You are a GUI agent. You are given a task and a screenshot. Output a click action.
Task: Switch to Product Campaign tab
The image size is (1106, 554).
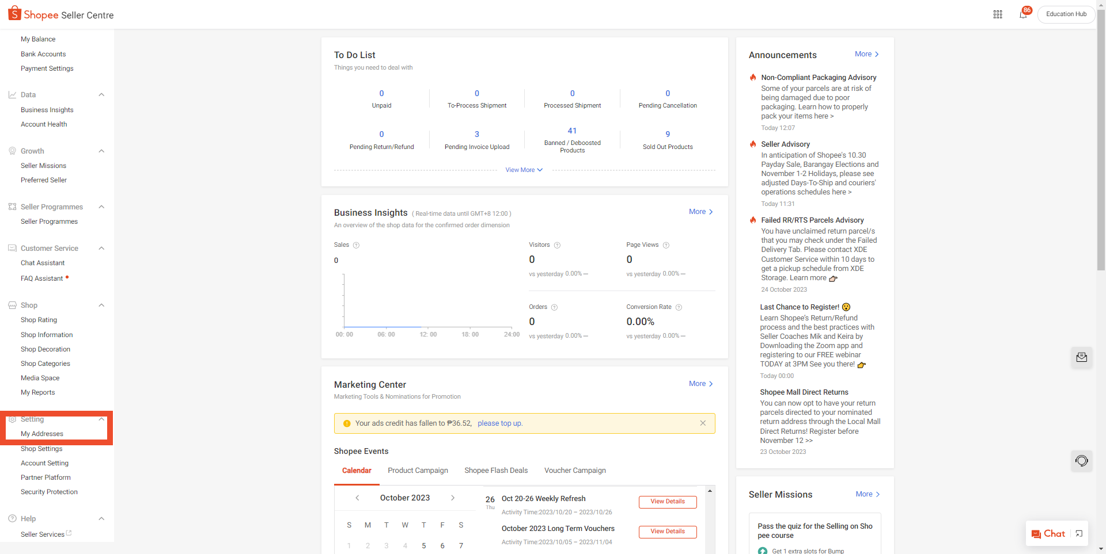pos(418,471)
